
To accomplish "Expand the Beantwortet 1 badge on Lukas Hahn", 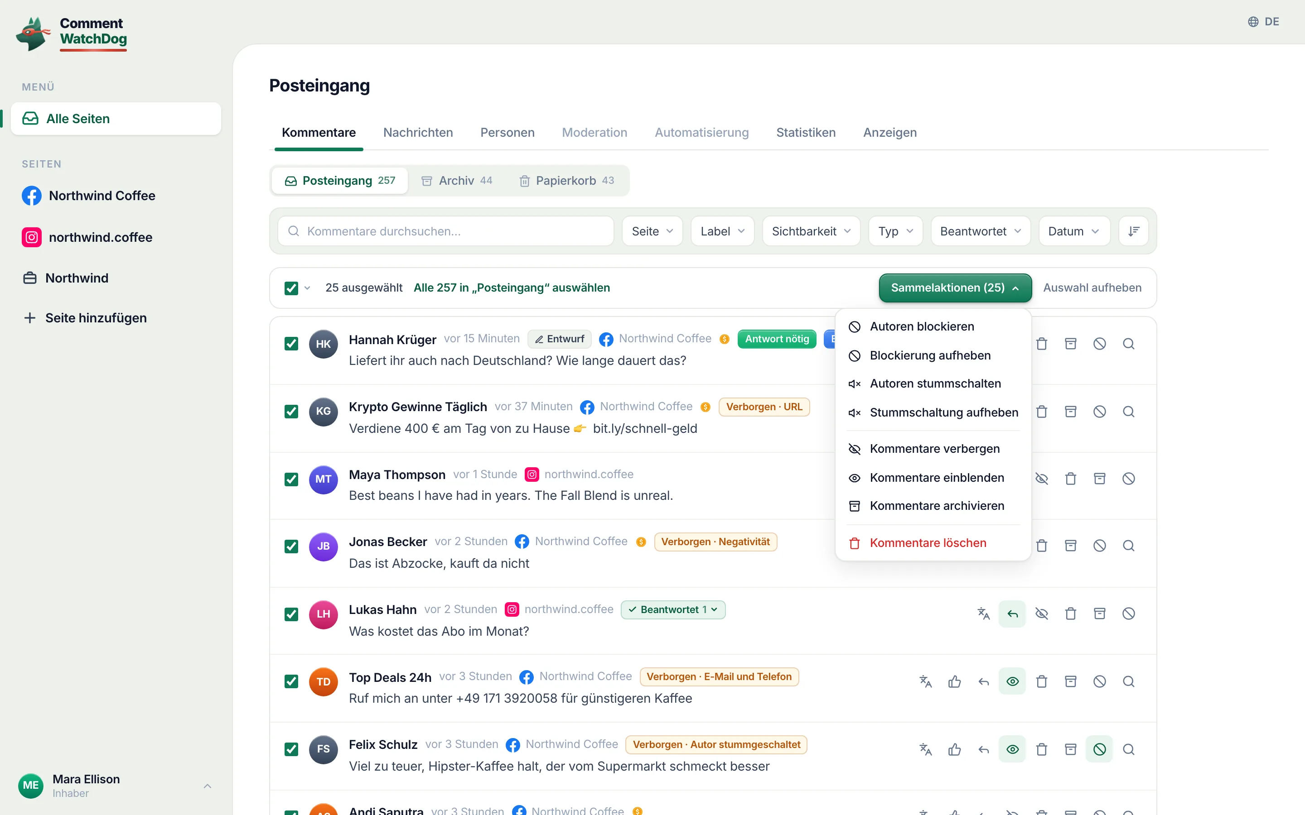I will point(672,609).
